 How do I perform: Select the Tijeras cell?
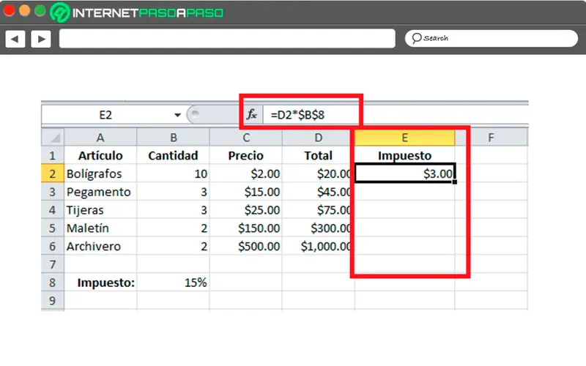100,210
